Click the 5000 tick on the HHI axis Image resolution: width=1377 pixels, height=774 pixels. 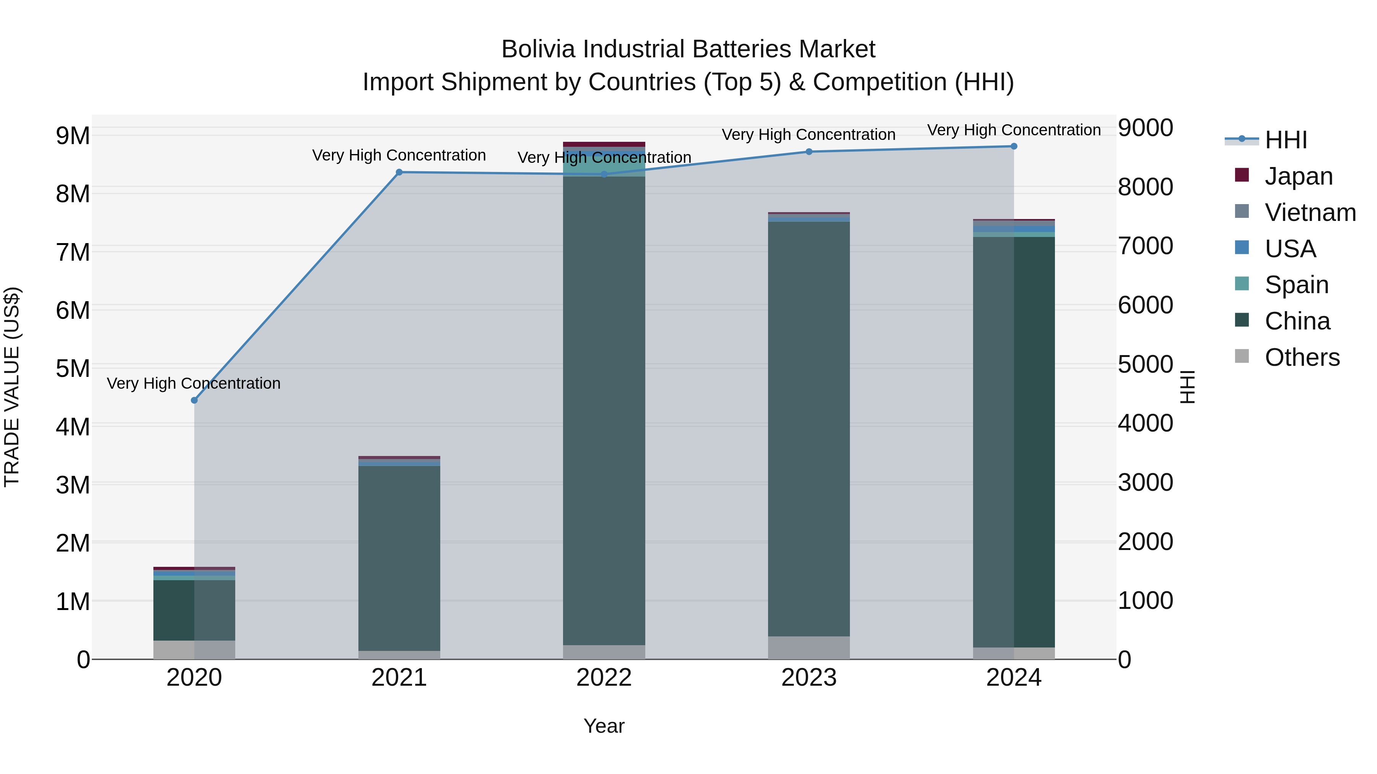click(x=1146, y=364)
